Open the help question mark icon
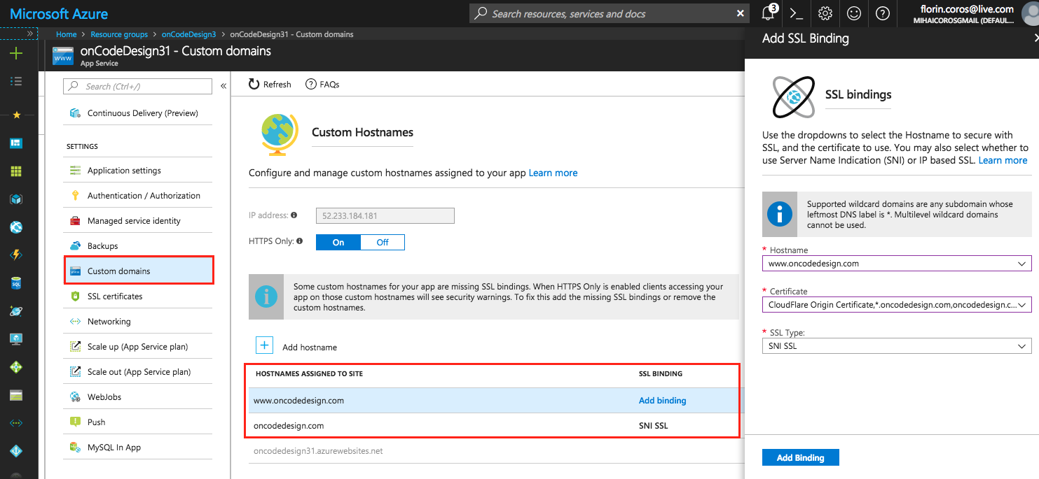Viewport: 1039px width, 479px height. pos(883,13)
